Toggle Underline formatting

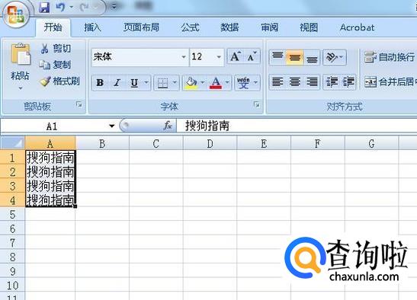click(x=134, y=83)
